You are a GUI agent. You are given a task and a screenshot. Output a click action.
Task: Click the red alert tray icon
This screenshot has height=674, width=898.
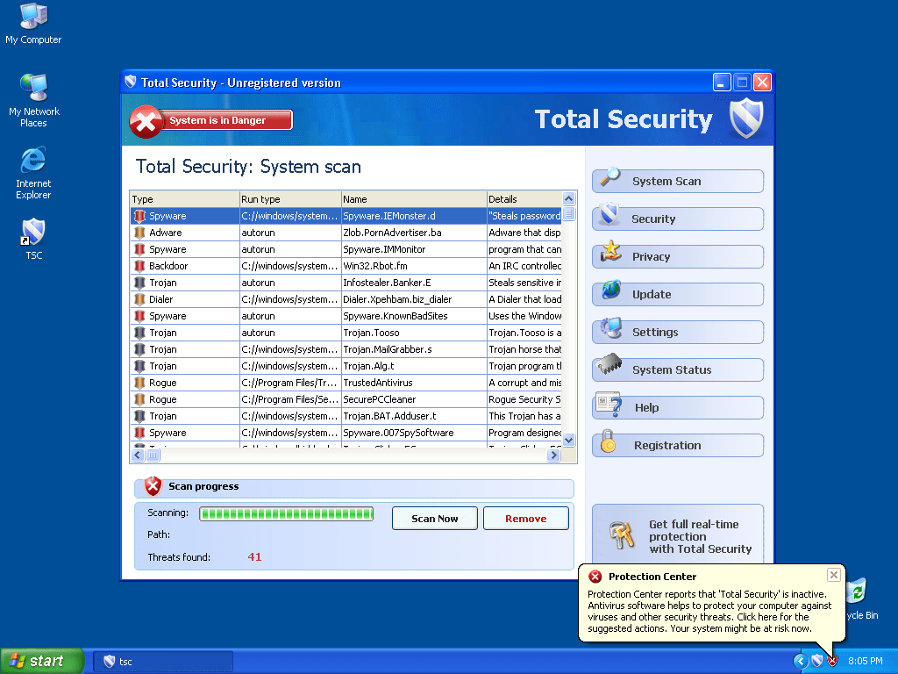(832, 661)
